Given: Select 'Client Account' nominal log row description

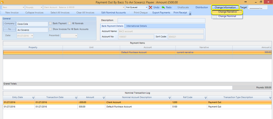Looking at the screenshot, I should coord(138,102).
